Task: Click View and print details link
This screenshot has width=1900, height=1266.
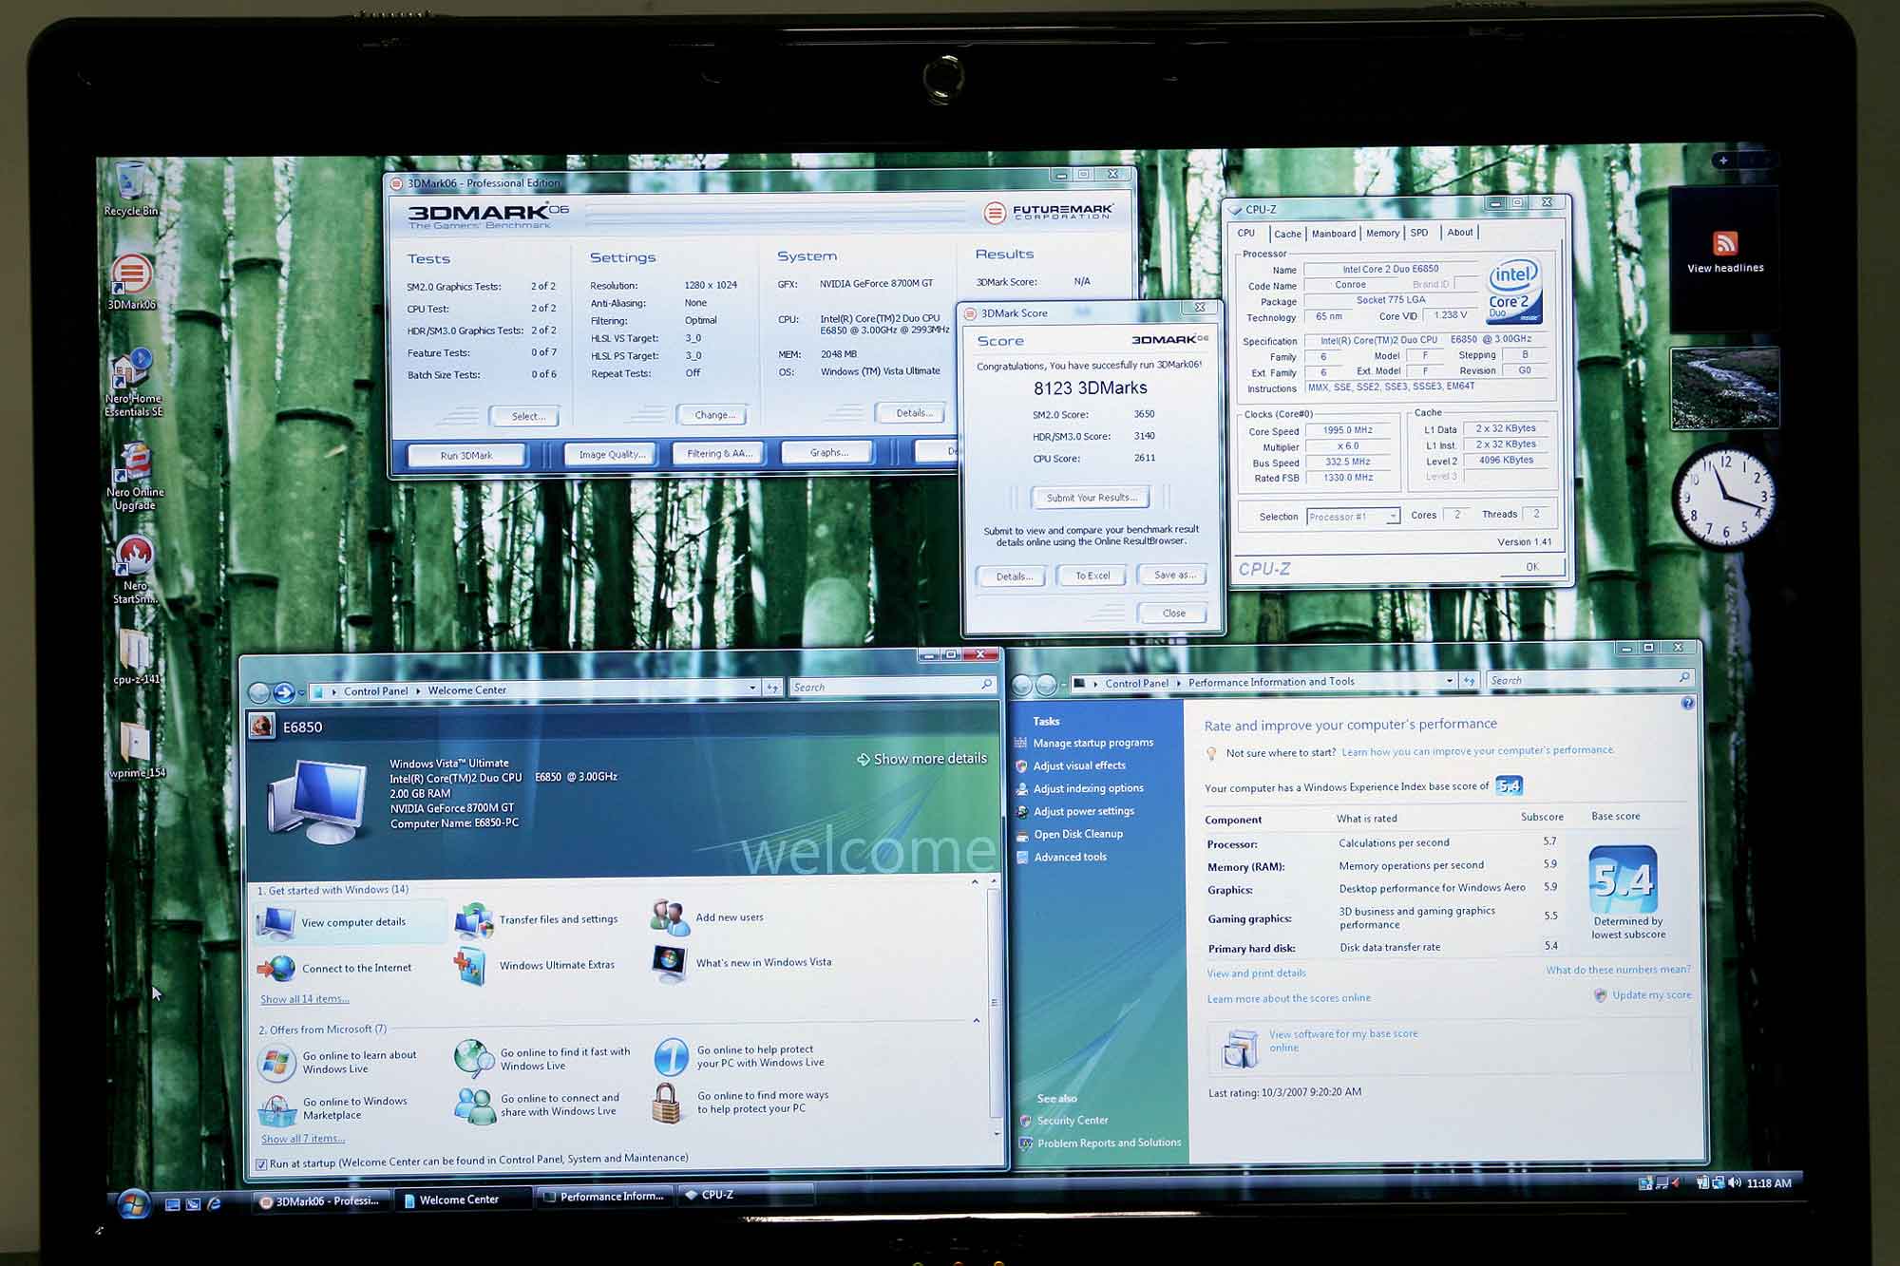Action: [1256, 973]
